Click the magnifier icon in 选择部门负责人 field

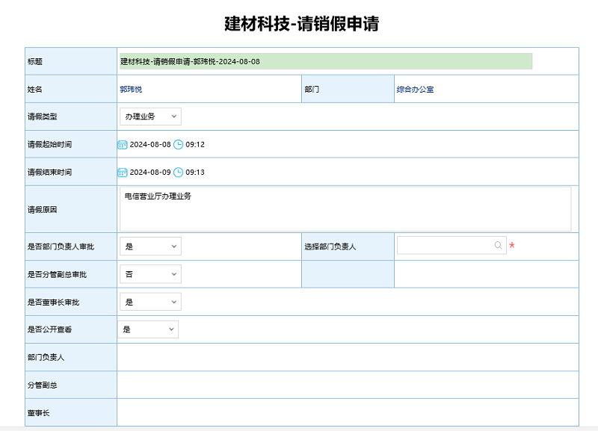pos(497,245)
